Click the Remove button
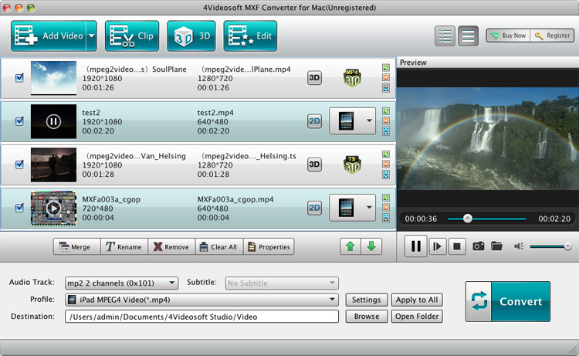This screenshot has height=356, width=579. (171, 246)
